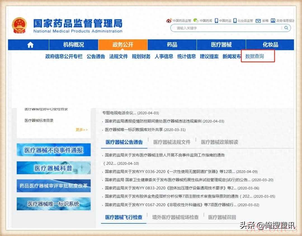Click the 政务信息报送 label
Viewport: 302px width, 236px height.
285,21
